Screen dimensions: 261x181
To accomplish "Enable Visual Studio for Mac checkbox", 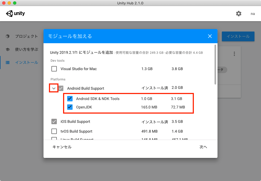I will click(54, 69).
